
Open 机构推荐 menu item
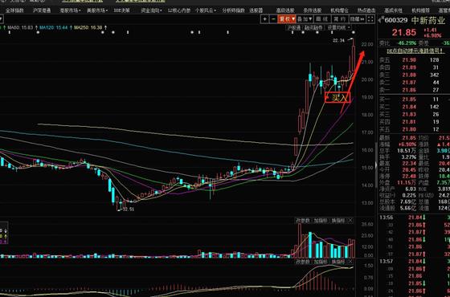click(x=421, y=10)
